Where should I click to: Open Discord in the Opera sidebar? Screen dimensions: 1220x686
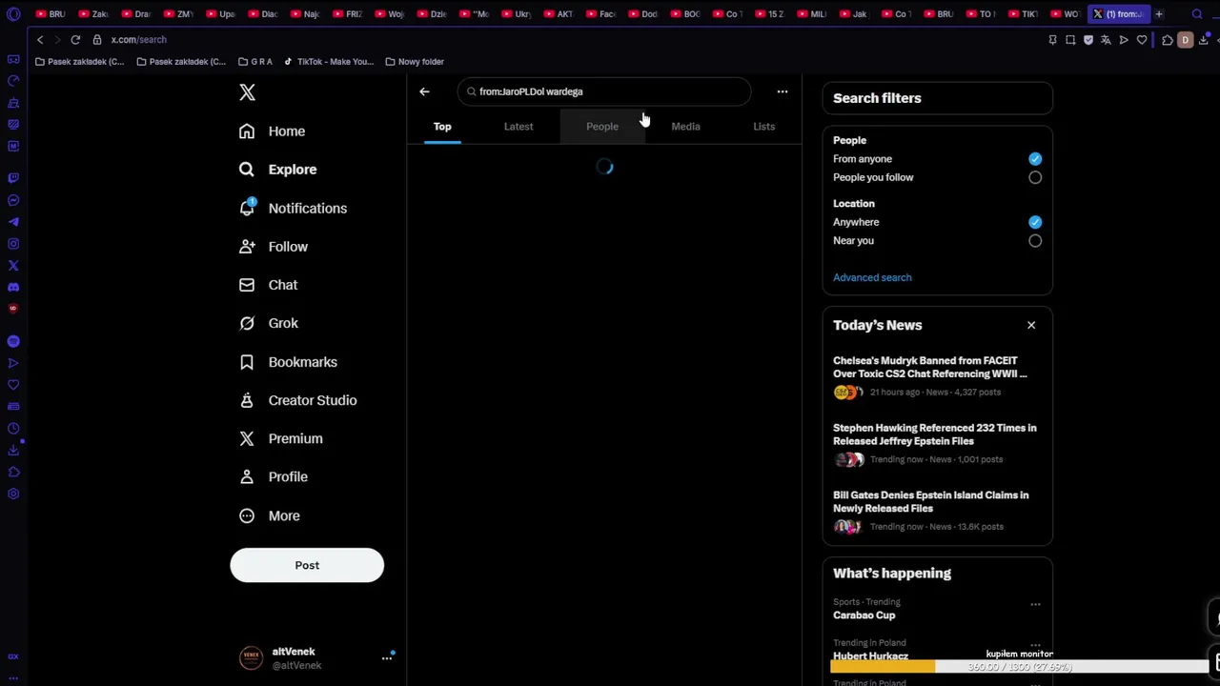[13, 287]
